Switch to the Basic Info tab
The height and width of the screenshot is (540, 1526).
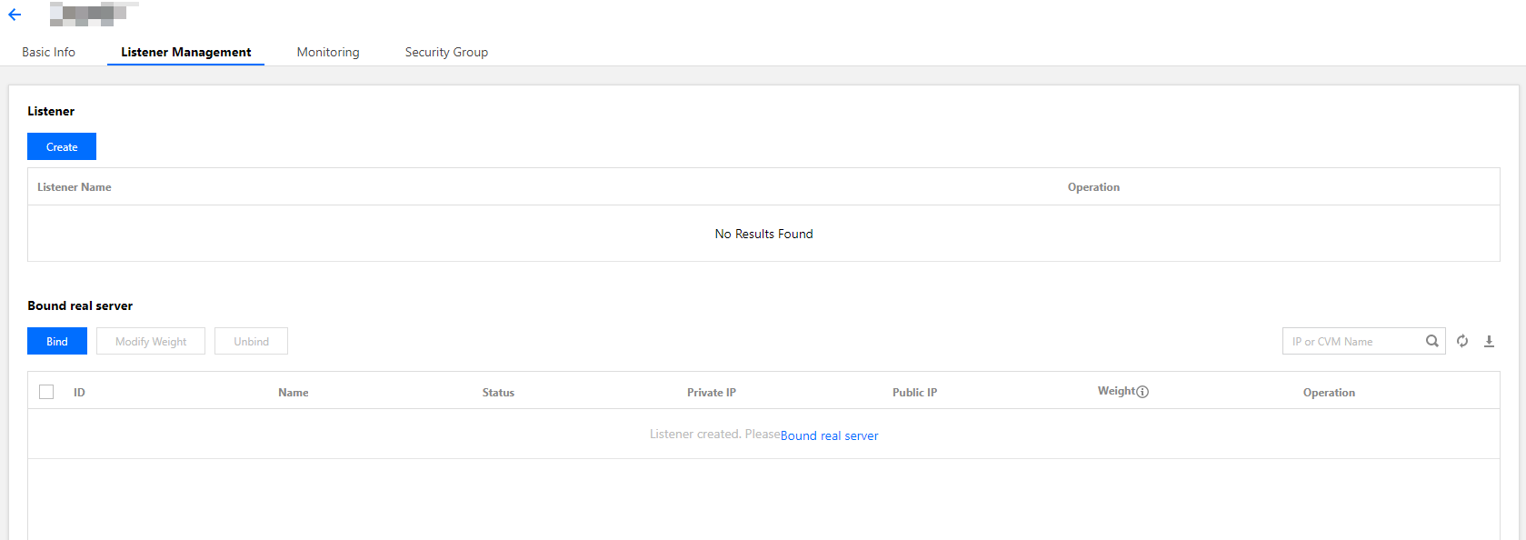click(x=49, y=52)
